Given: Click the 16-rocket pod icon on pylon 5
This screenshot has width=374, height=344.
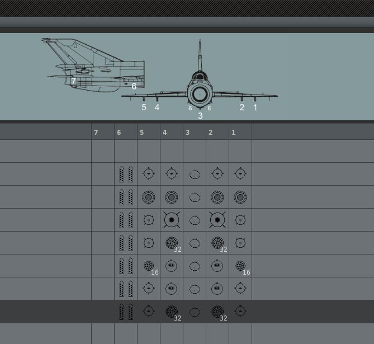Looking at the screenshot, I should coord(149,266).
